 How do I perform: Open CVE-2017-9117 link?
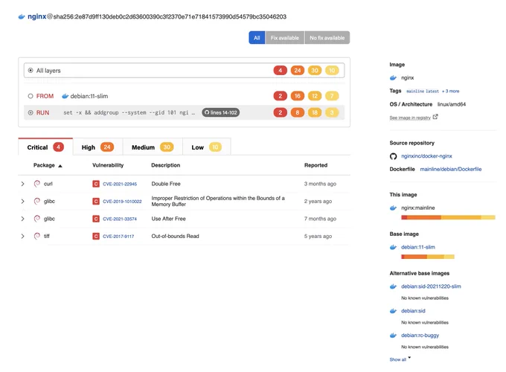tap(118, 236)
